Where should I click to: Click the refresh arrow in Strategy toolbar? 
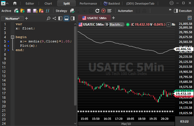pos(97,11)
